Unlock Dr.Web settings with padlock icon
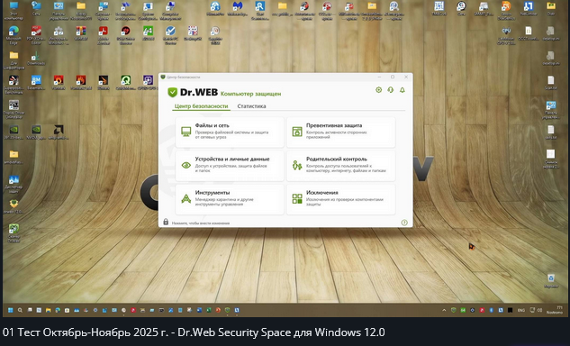 point(166,222)
